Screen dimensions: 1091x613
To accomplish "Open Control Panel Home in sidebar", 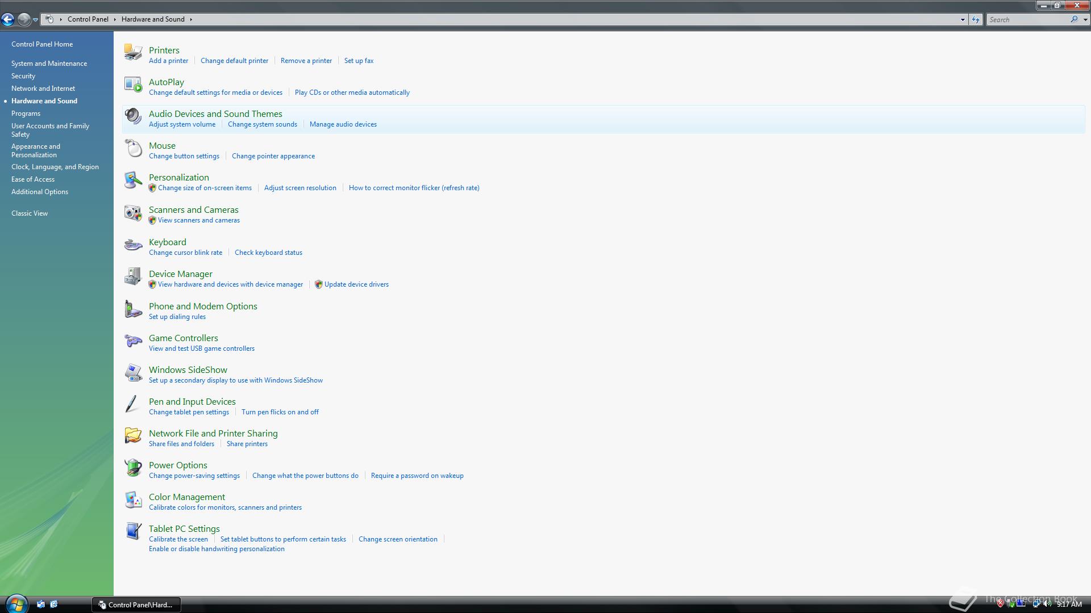I will [42, 44].
